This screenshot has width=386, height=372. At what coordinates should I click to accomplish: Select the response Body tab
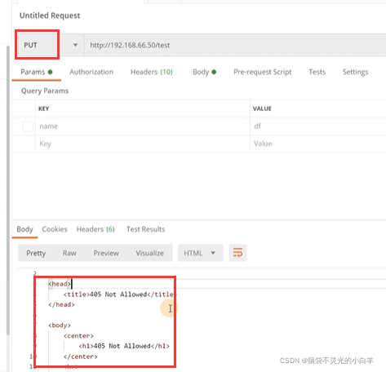pos(24,229)
